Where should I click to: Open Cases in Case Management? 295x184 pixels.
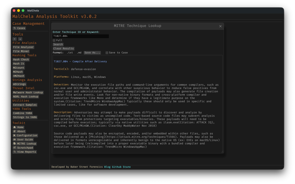19,28
